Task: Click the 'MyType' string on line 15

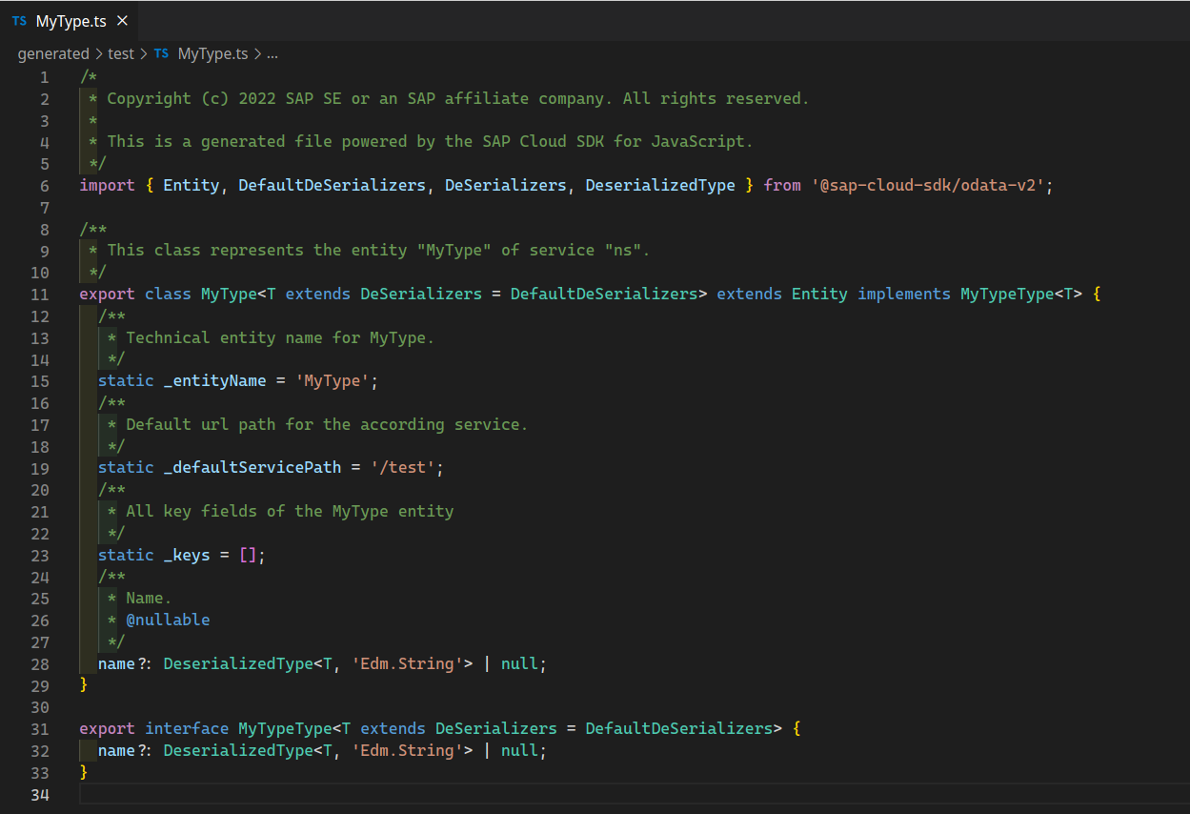Action: [333, 381]
